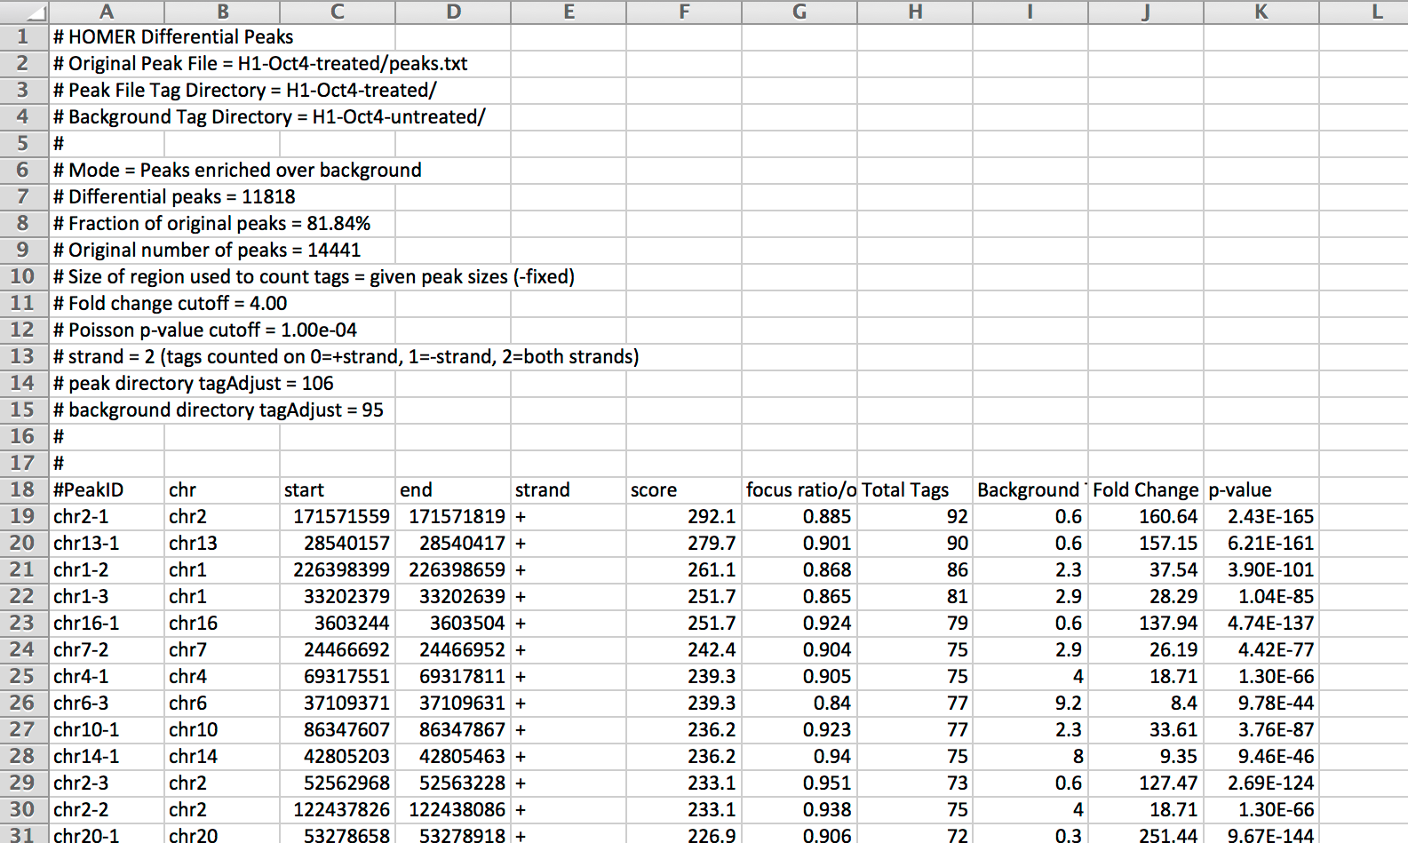Image resolution: width=1408 pixels, height=843 pixels.
Task: Click end value 28540417
Action: pyautogui.click(x=453, y=543)
